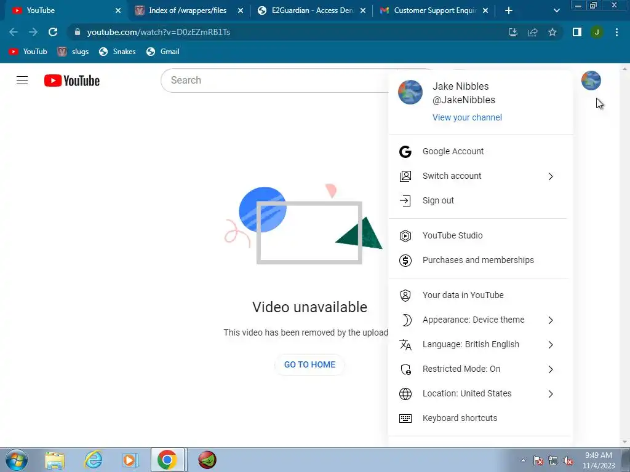This screenshot has height=472, width=630.
Task: Click the browser back arrow
Action: 14,32
